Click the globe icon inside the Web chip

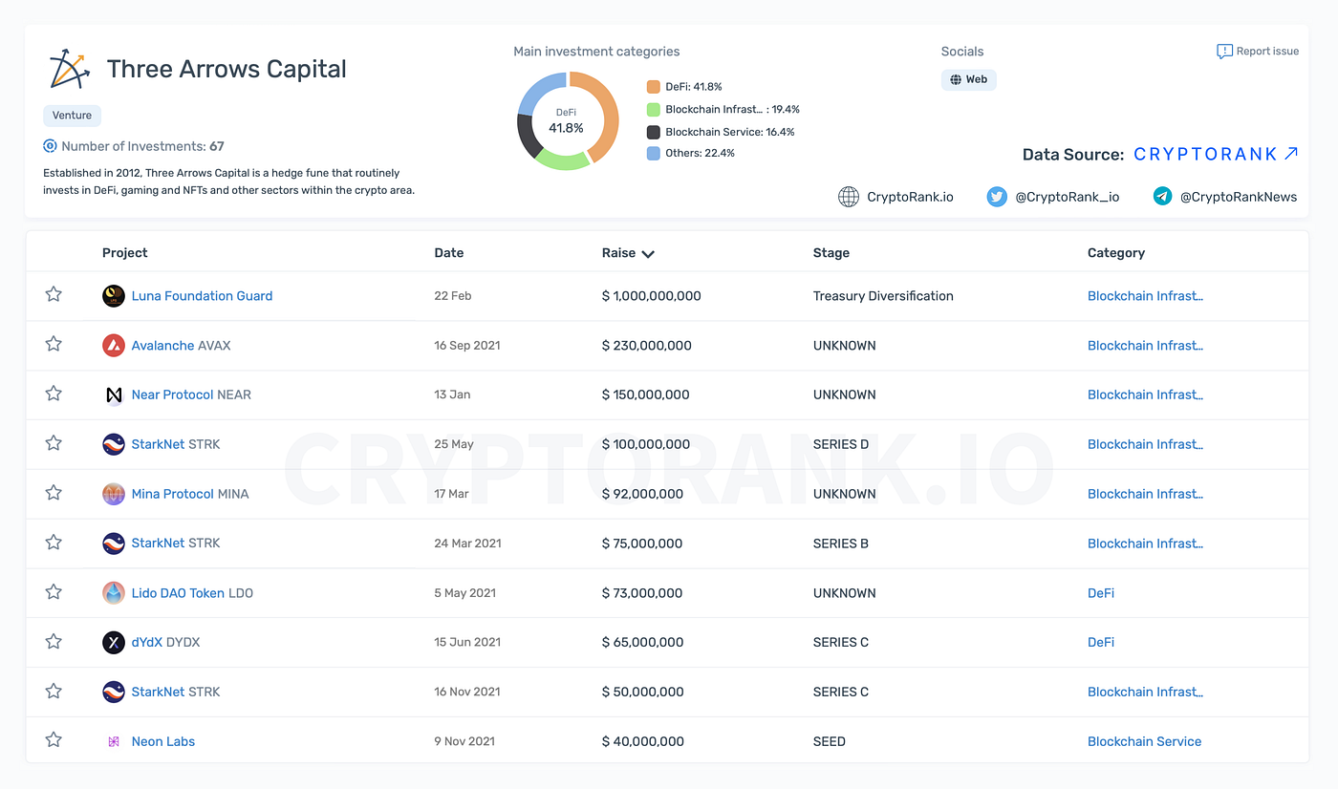956,79
